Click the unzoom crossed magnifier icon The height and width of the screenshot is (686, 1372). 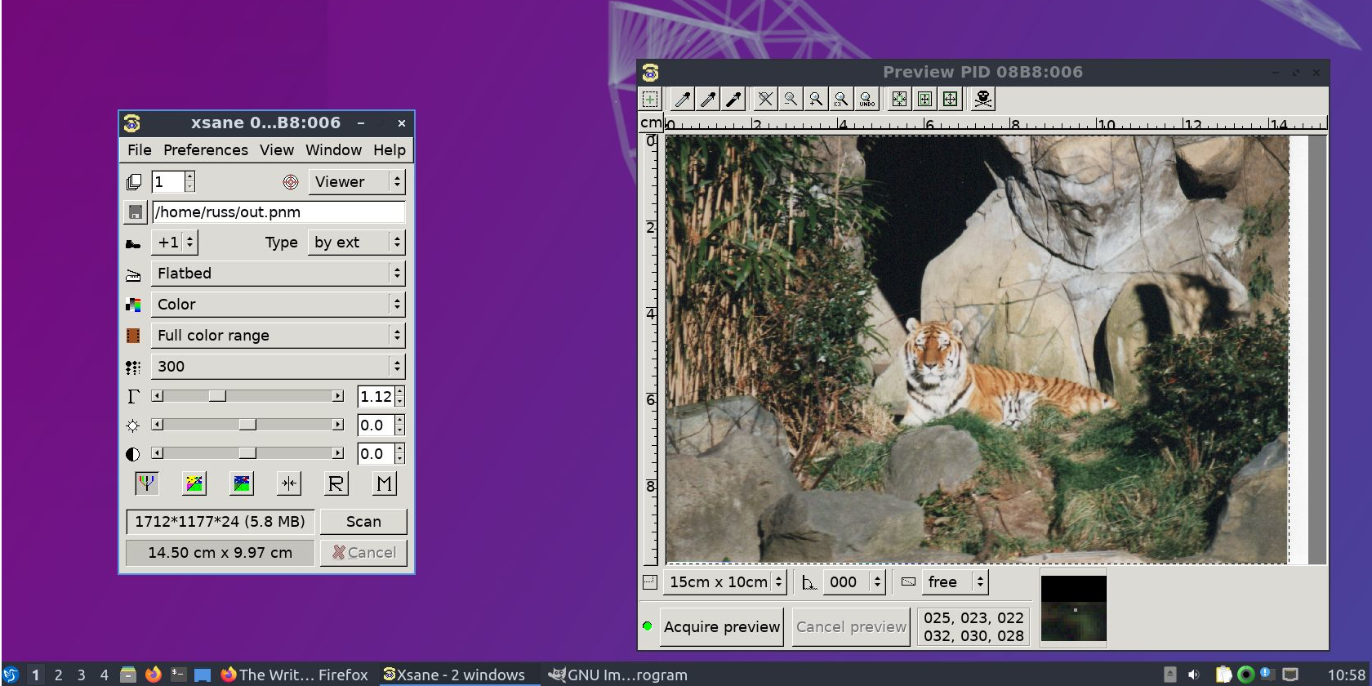(765, 100)
